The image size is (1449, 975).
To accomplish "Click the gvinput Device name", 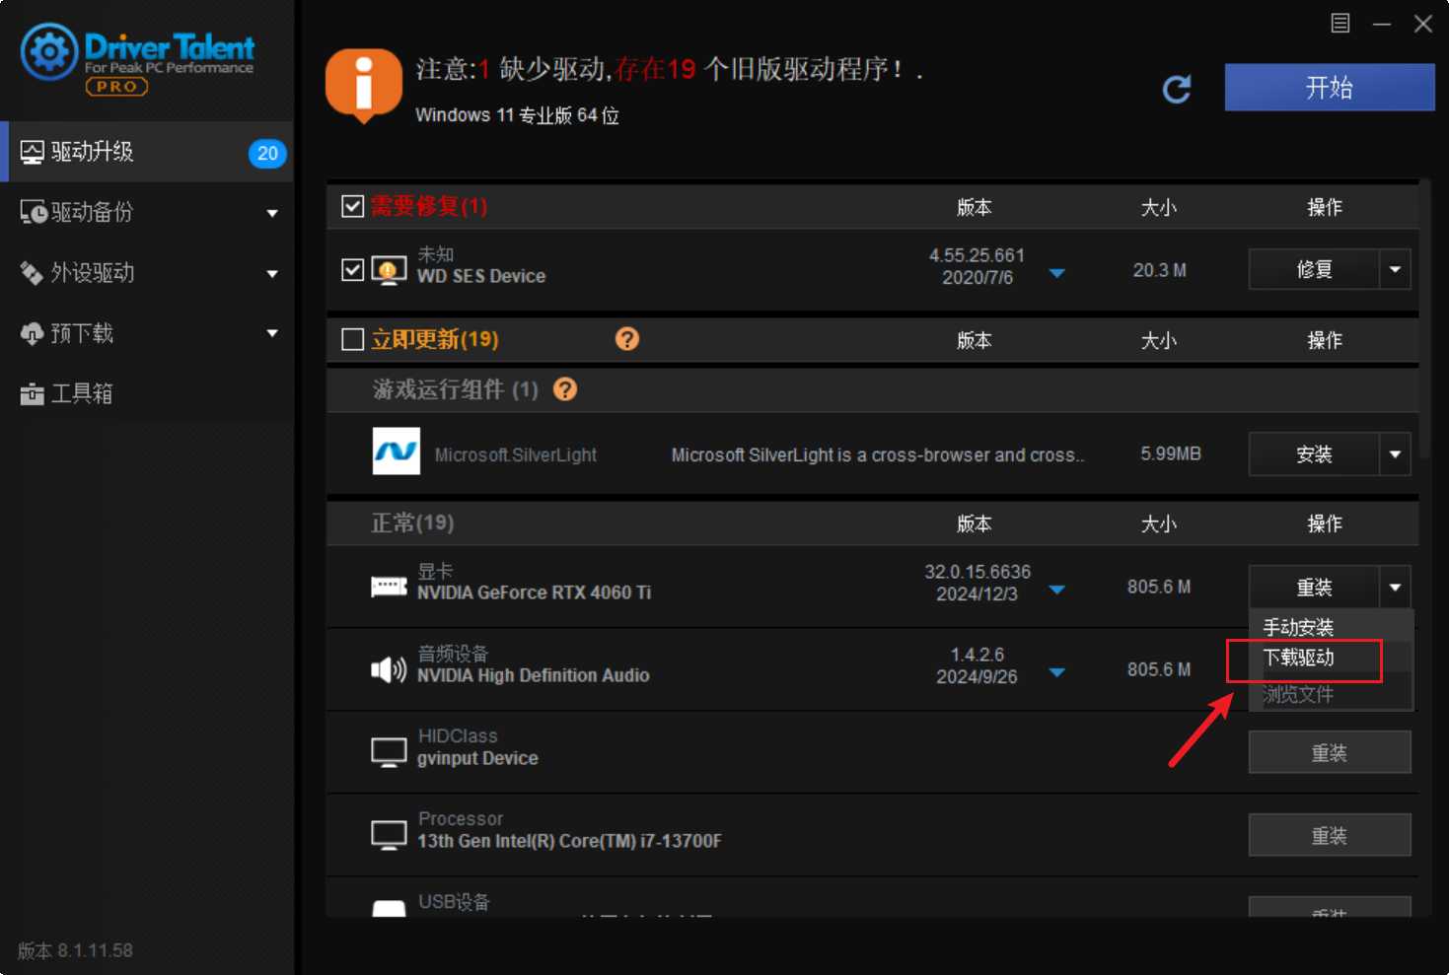I will (x=477, y=758).
